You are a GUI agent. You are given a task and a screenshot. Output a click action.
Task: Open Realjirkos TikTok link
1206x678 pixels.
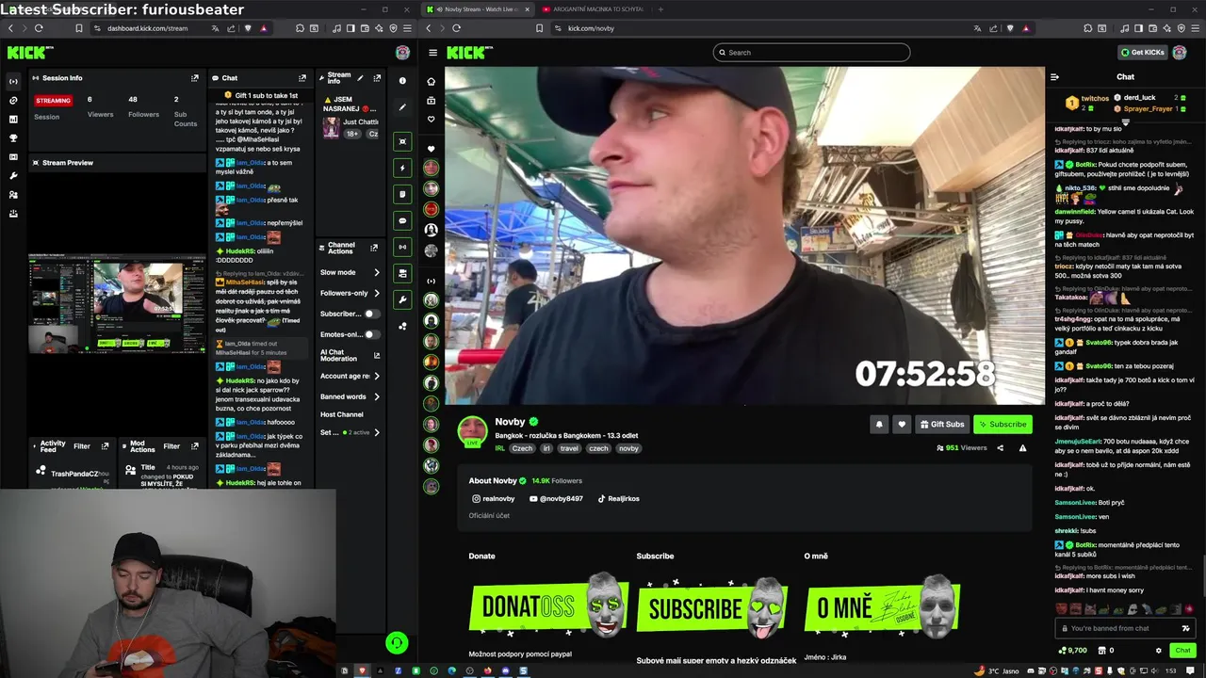tap(618, 499)
